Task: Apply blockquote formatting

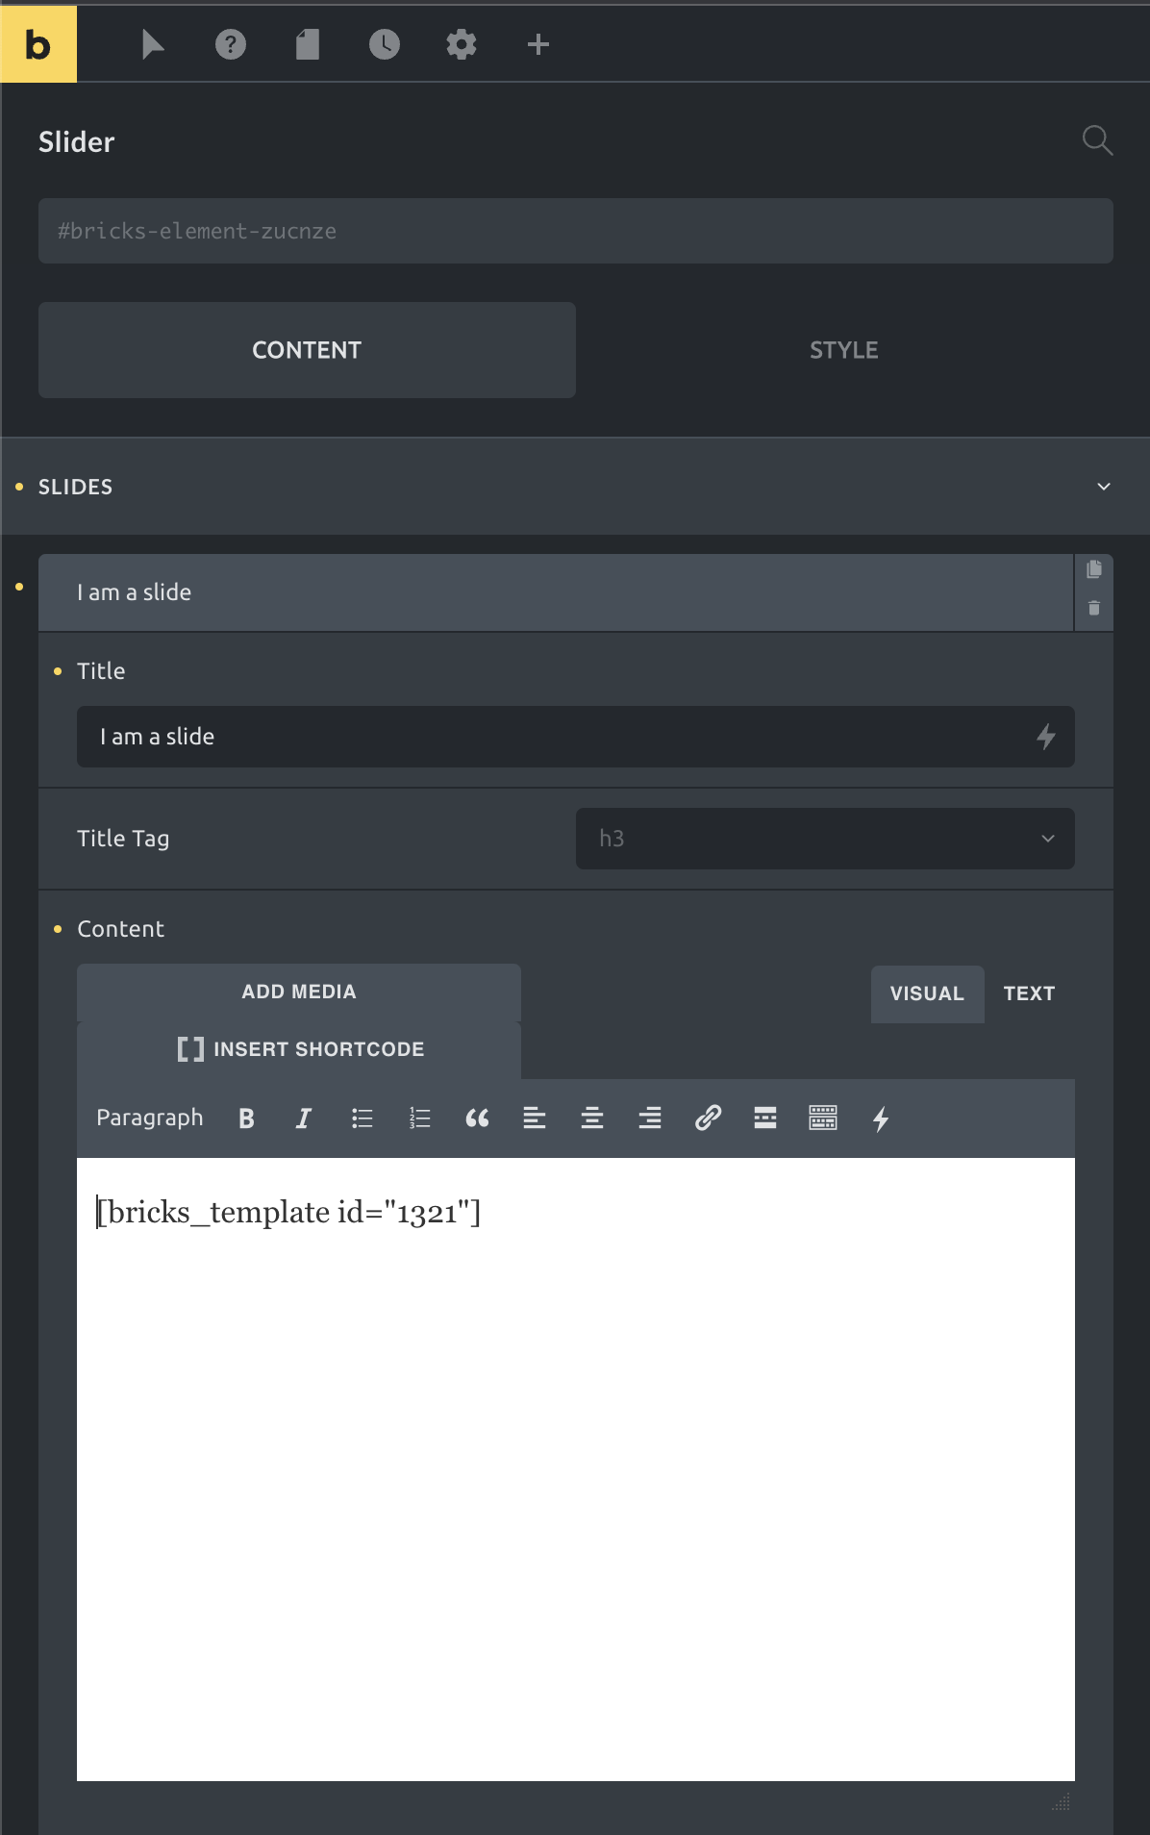Action: (477, 1118)
